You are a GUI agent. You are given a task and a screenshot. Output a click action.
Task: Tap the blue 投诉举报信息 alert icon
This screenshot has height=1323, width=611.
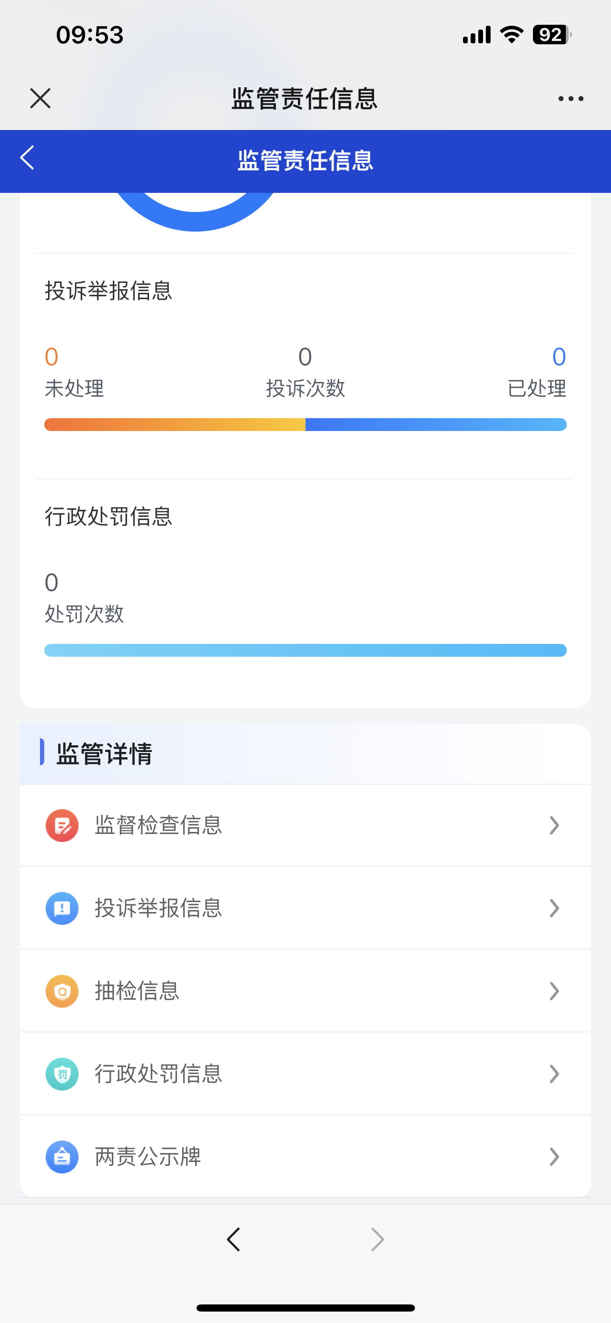point(62,908)
